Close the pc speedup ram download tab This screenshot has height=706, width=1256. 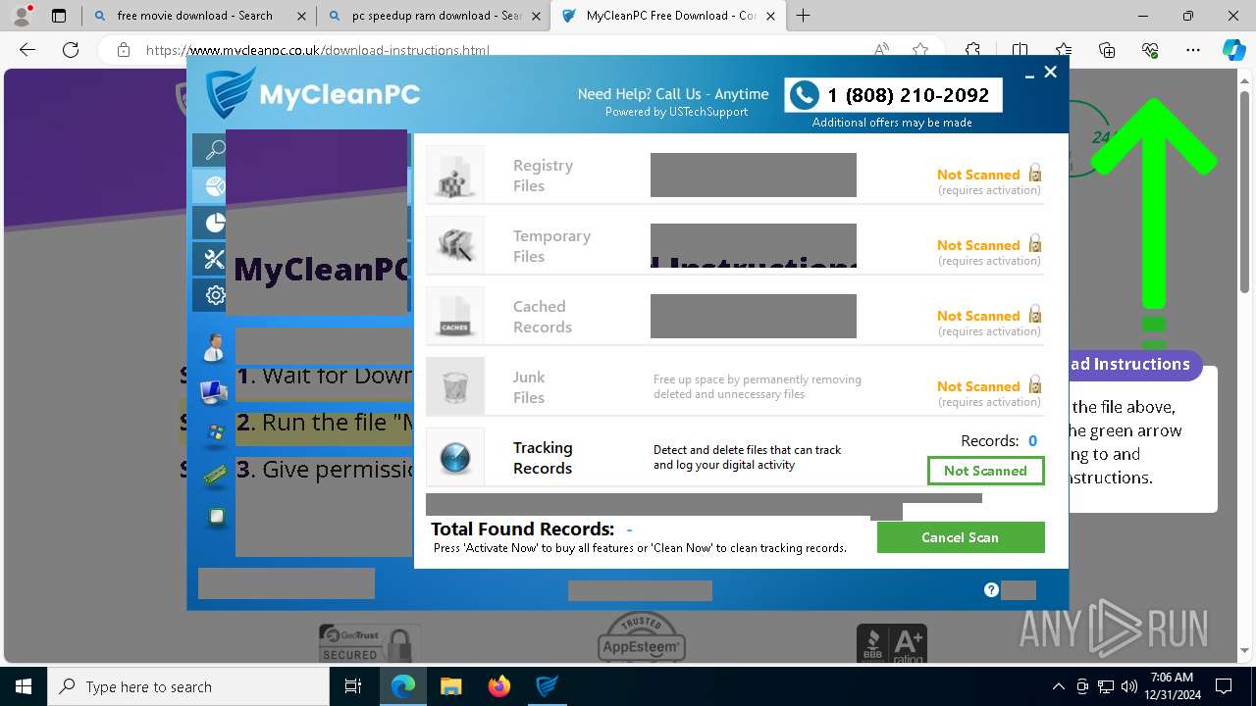pyautogui.click(x=536, y=16)
